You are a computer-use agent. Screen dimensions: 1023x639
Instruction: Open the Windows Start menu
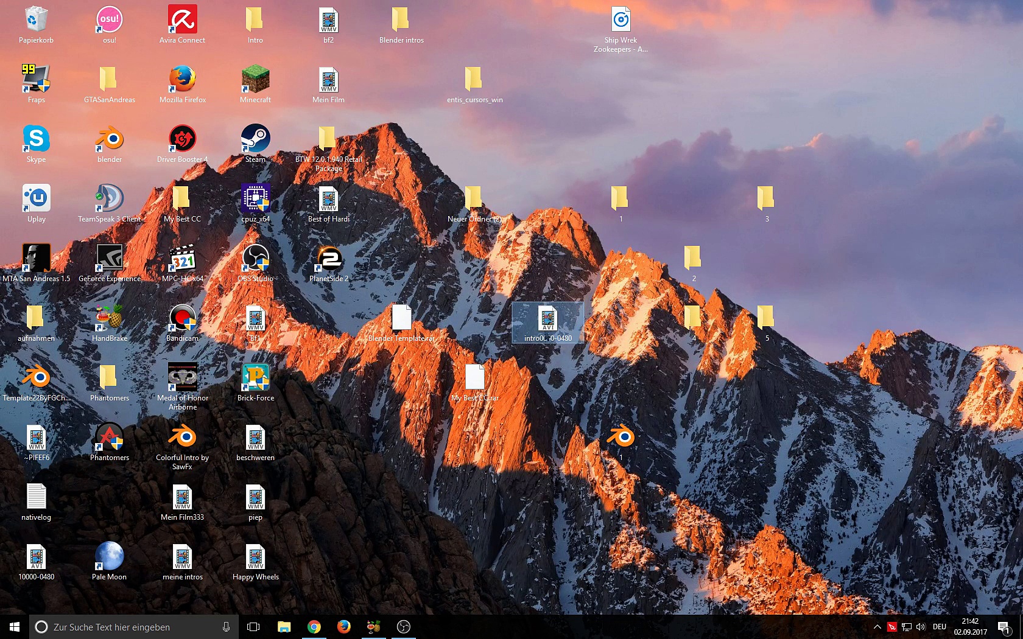(x=15, y=627)
